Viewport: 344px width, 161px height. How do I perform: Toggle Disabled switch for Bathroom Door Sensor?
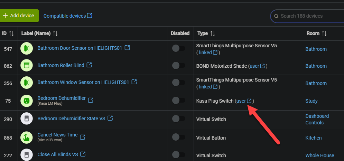(179, 48)
